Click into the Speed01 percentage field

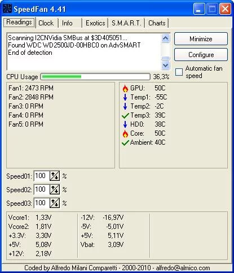pyautogui.click(x=42, y=176)
